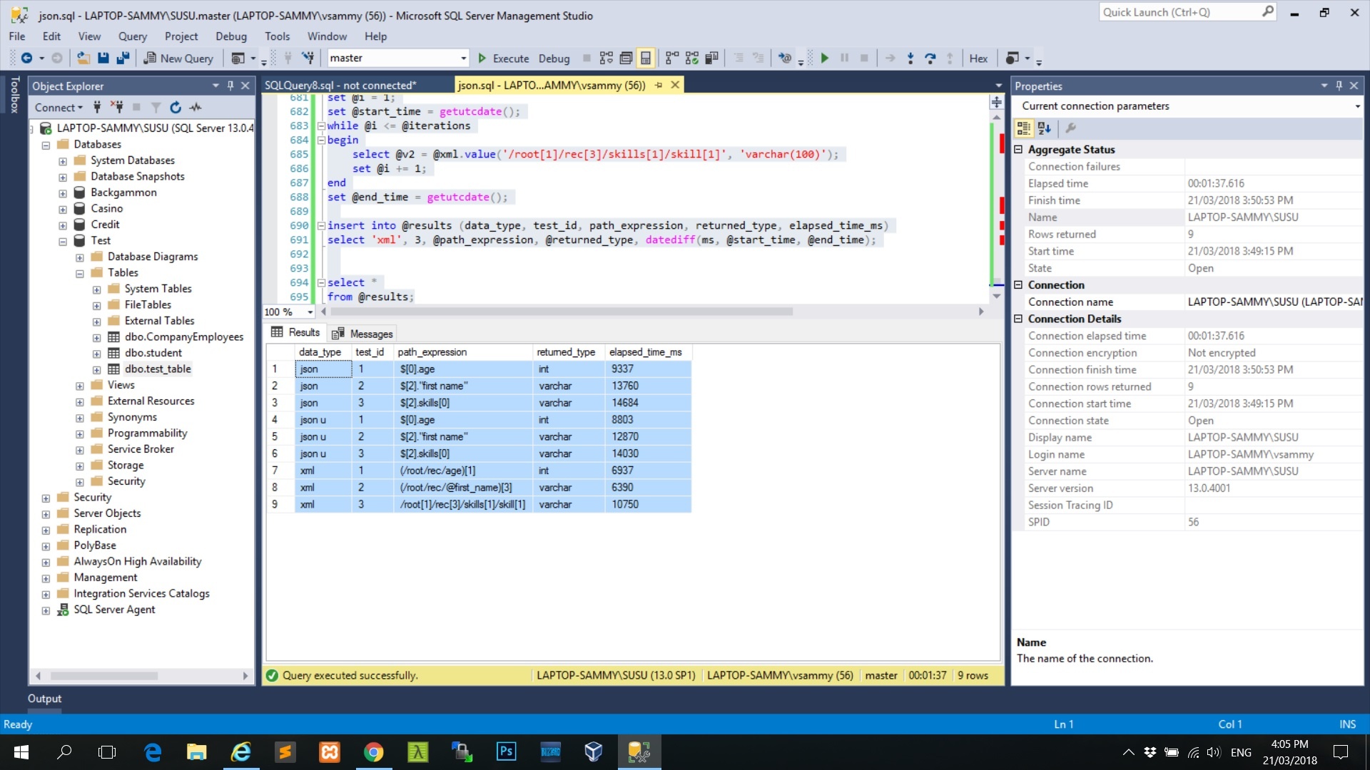Click the open file icon
The width and height of the screenshot is (1370, 770).
[83, 58]
